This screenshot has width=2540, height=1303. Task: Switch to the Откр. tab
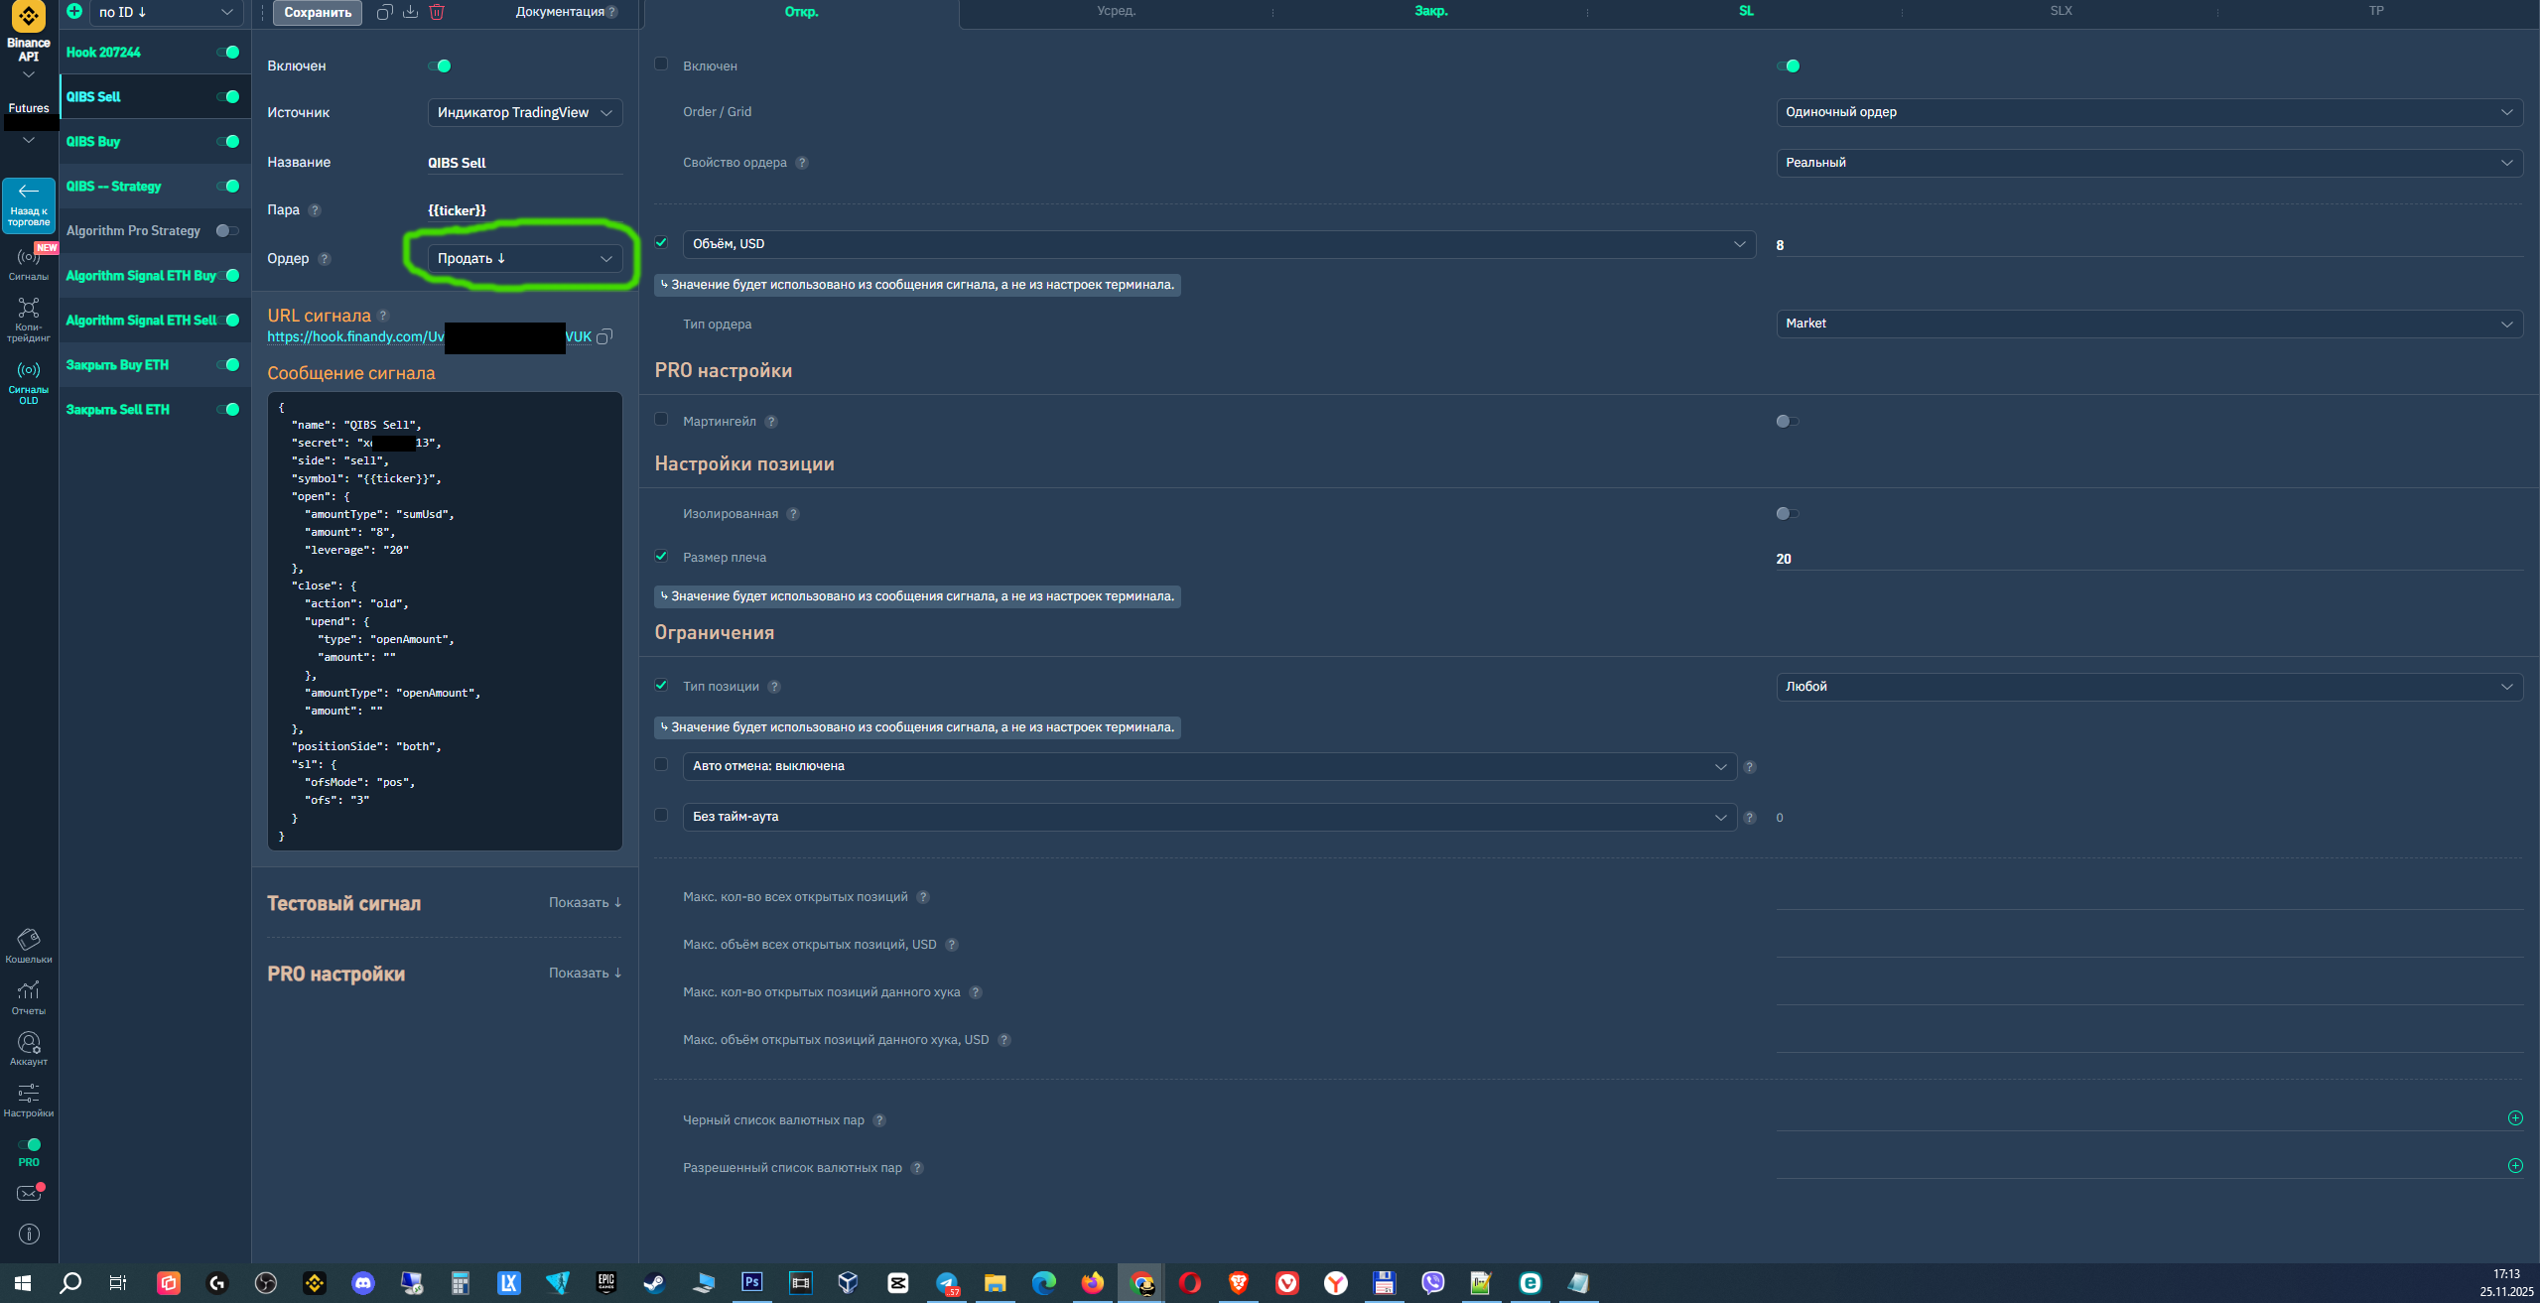(x=801, y=12)
